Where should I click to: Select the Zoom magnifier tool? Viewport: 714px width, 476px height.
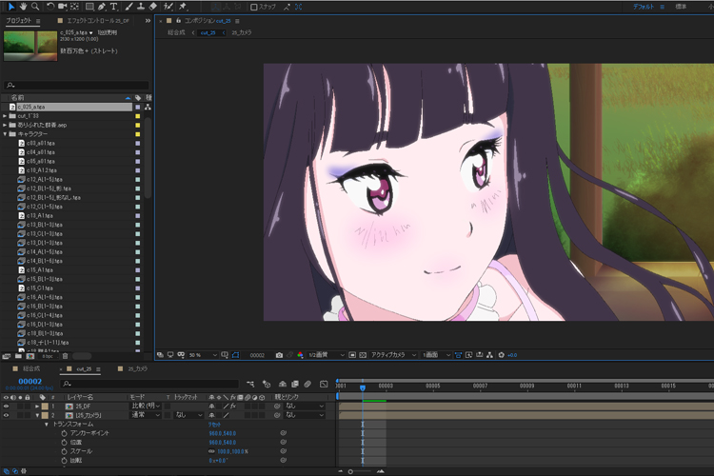coord(35,6)
